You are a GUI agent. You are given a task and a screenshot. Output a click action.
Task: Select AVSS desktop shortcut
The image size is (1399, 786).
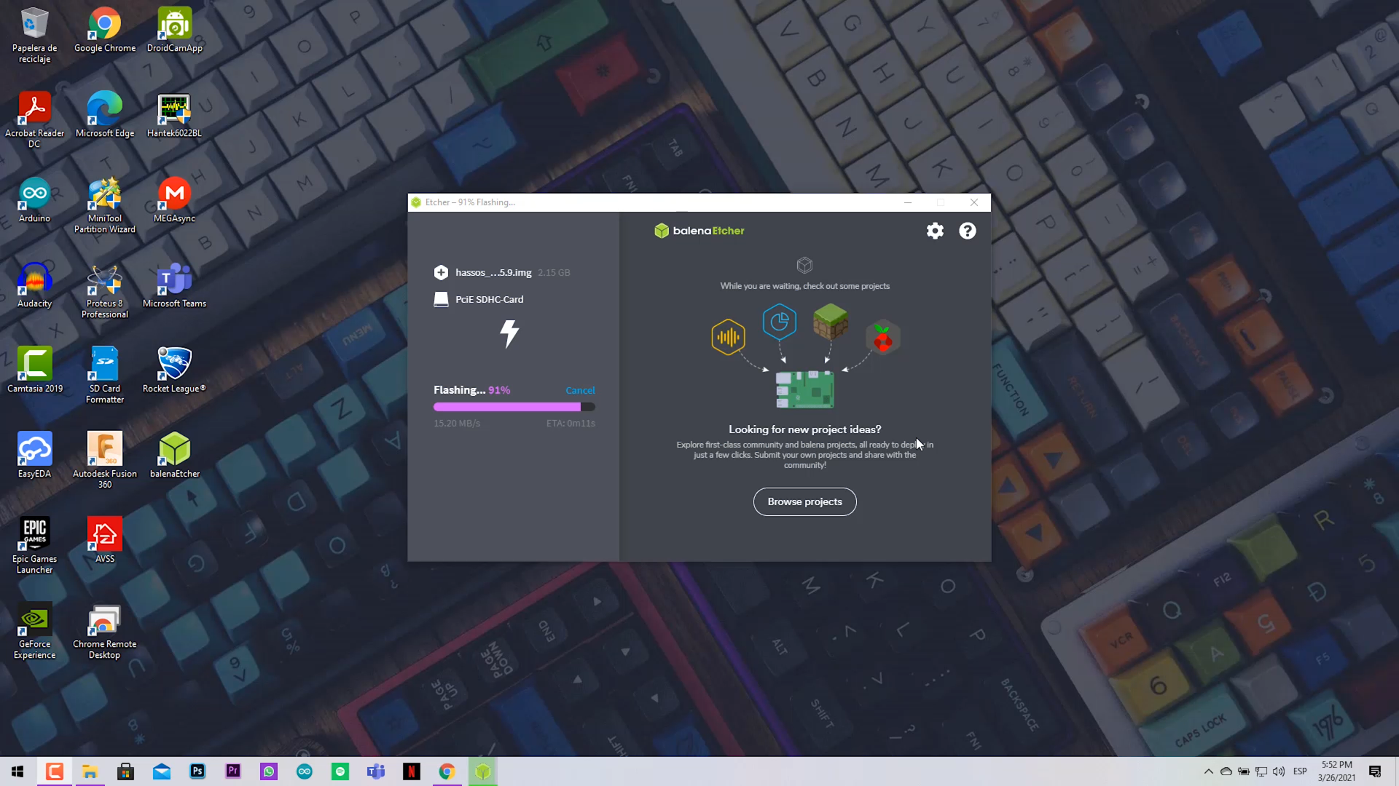coord(104,541)
